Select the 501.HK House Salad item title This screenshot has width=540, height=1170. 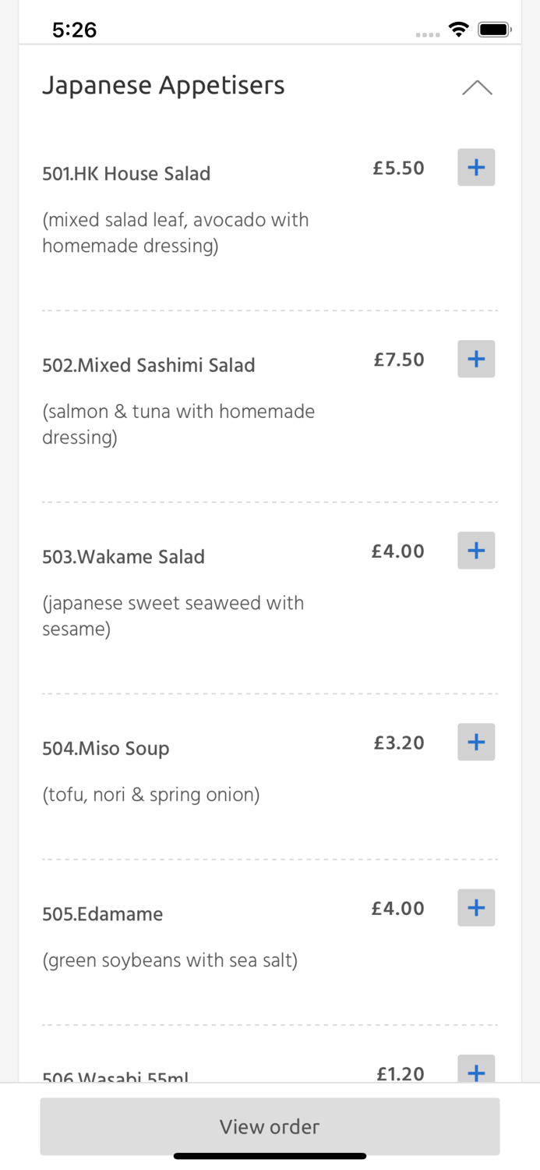click(x=126, y=173)
